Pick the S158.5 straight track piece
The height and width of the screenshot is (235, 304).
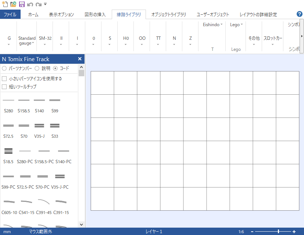pos(24,105)
